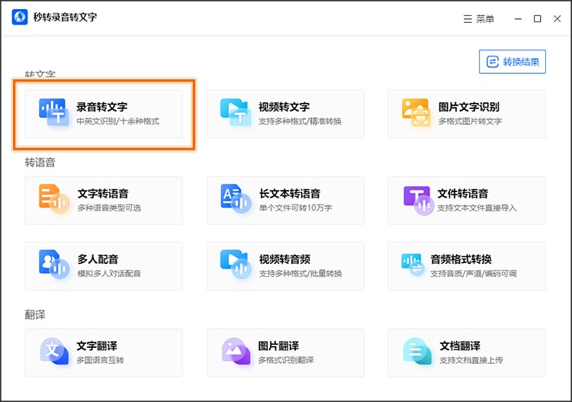Click the 文字翻译 文 icon
Viewport: 572px width, 402px height.
click(54, 351)
